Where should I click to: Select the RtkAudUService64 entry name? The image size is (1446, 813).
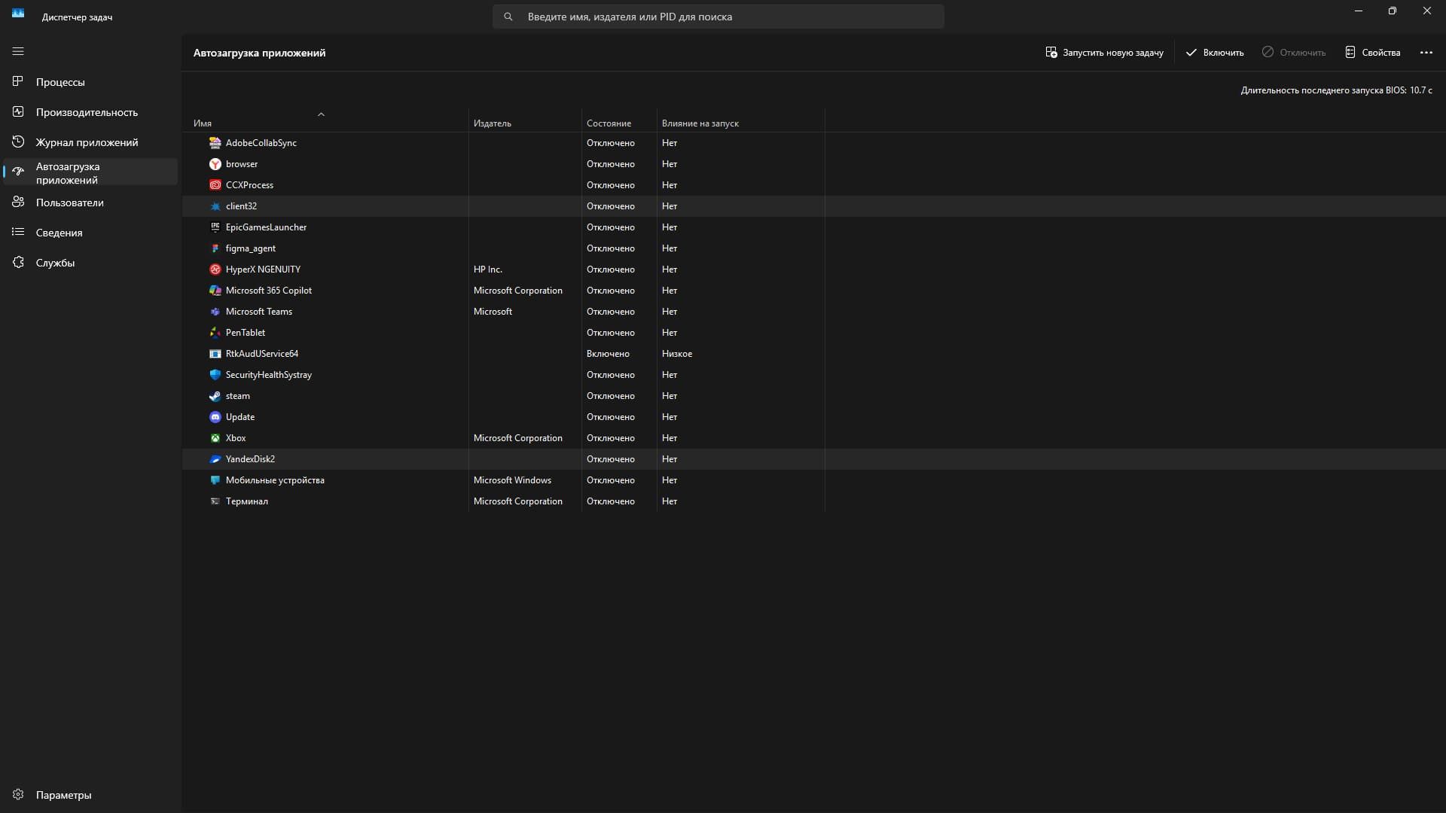coord(262,354)
